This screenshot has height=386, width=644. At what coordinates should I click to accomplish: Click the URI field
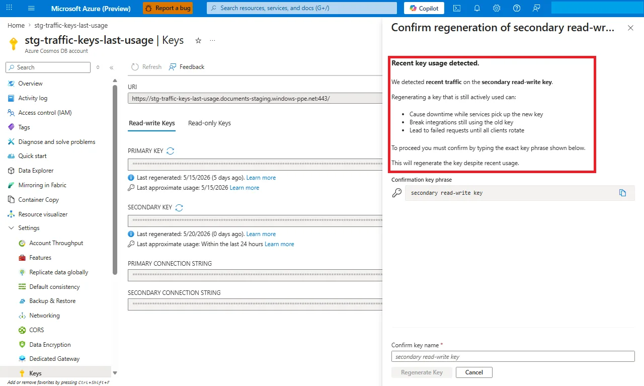(255, 99)
